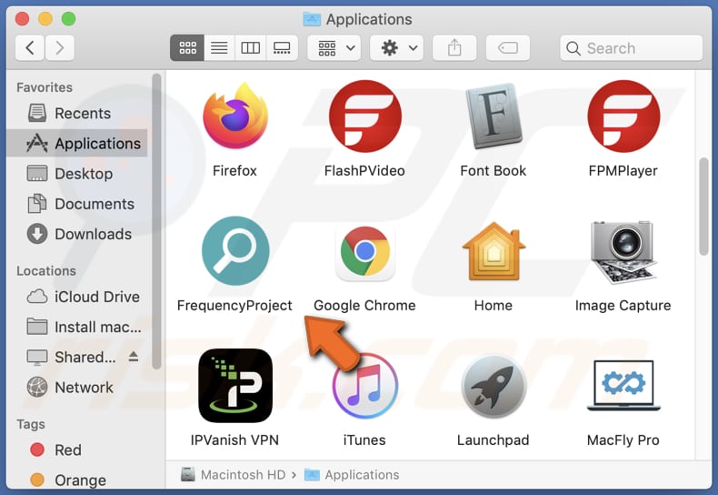Click the Locations section header

point(46,271)
